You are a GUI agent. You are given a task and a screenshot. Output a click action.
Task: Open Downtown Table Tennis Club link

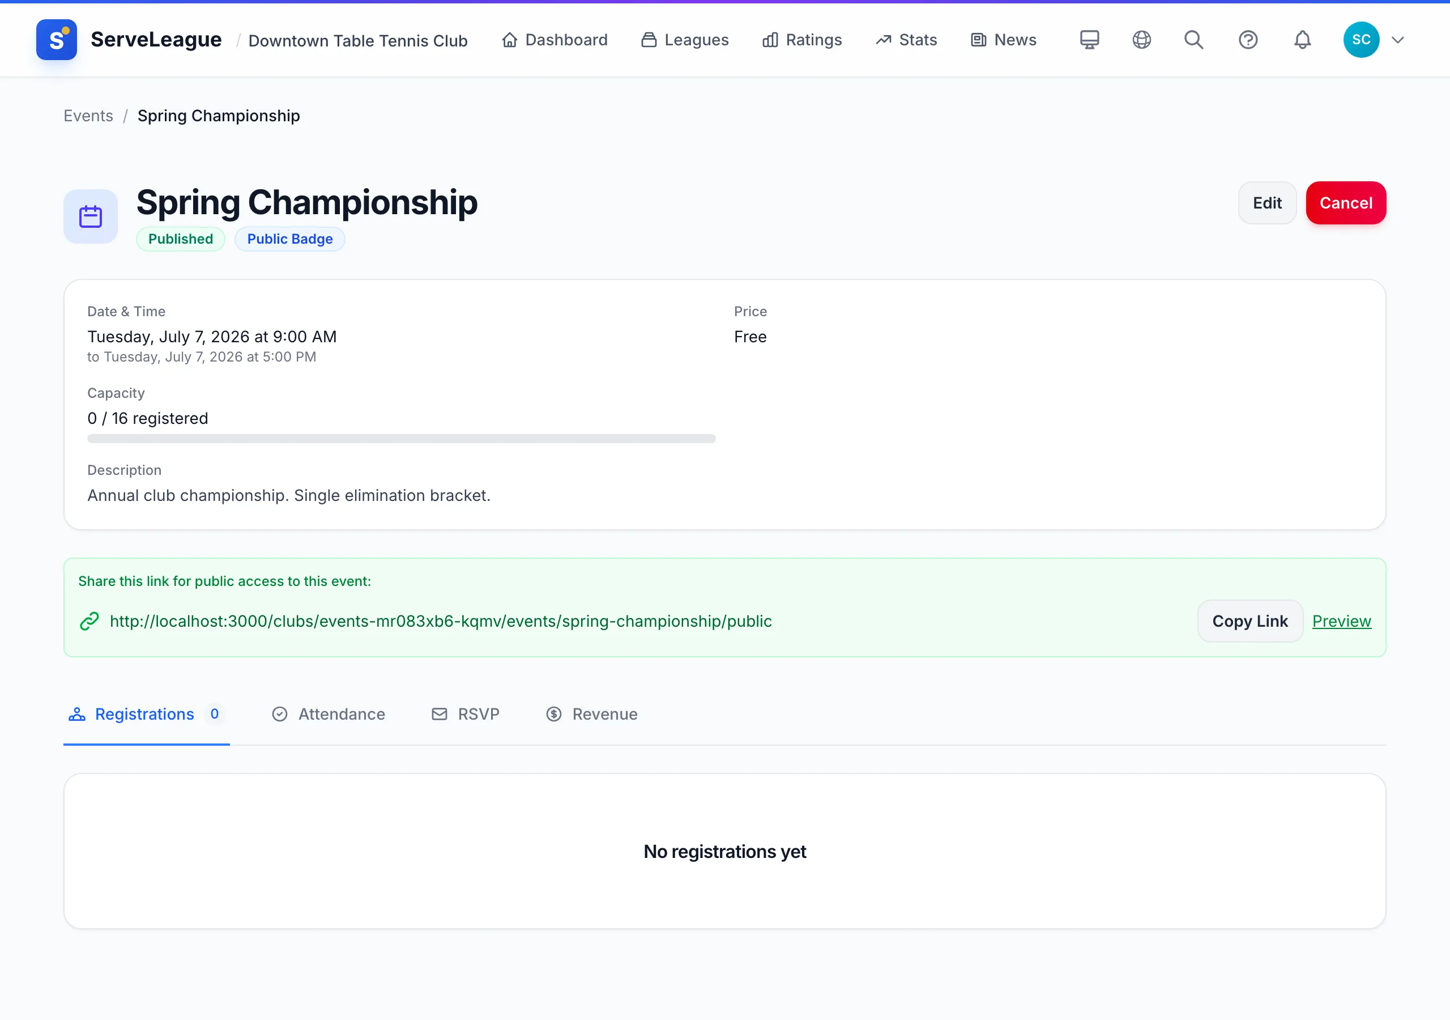pyautogui.click(x=358, y=40)
